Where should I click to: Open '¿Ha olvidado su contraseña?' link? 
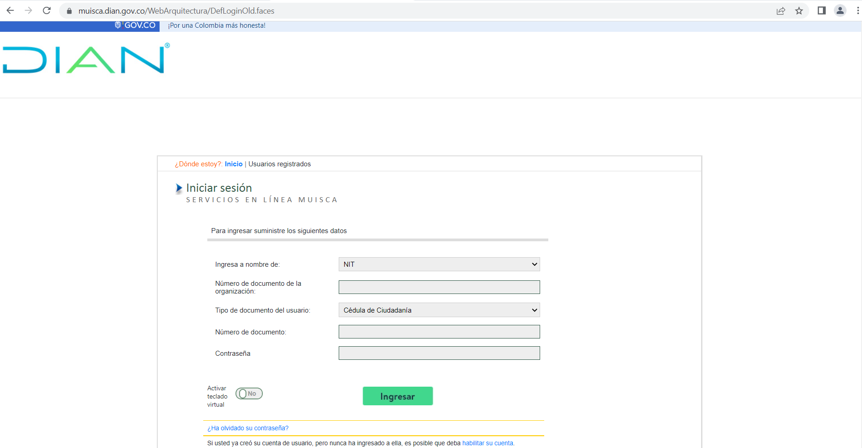[248, 428]
